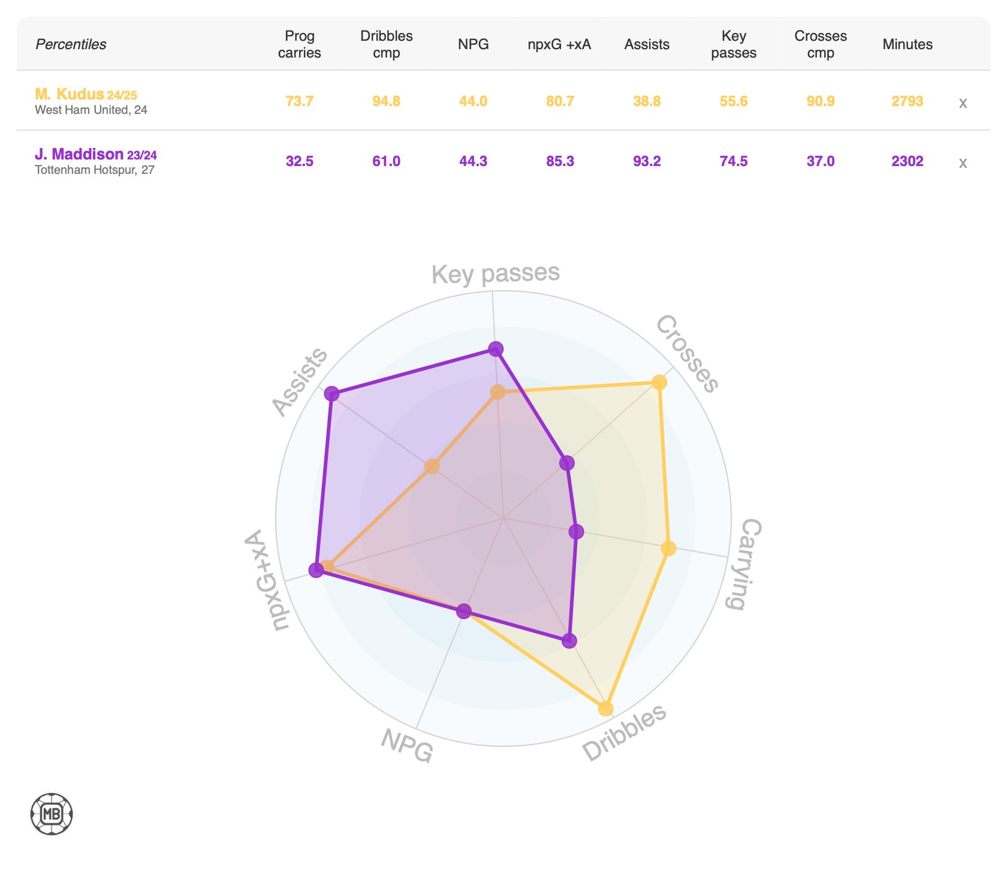
Task: Click the Dribbles cmp column header
Action: click(386, 44)
